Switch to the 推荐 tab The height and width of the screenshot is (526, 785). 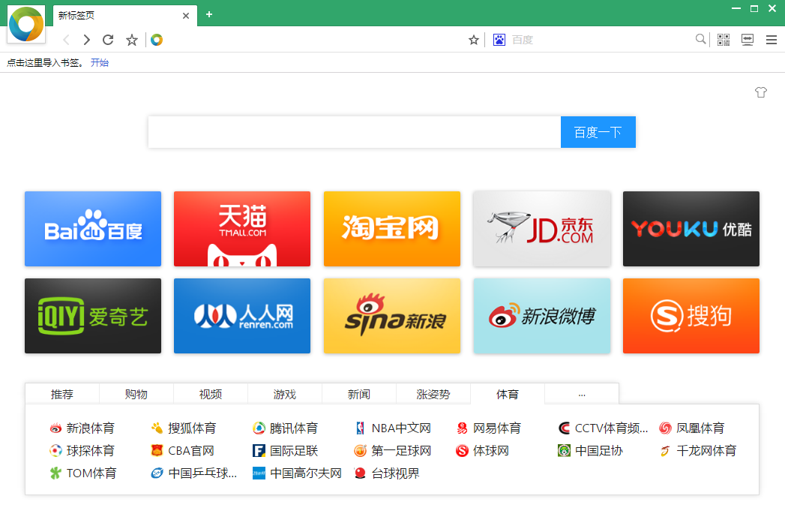[x=62, y=394]
